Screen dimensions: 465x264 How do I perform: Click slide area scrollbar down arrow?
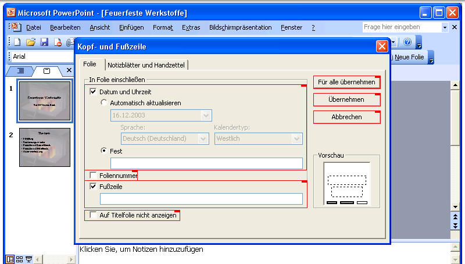coord(455,207)
